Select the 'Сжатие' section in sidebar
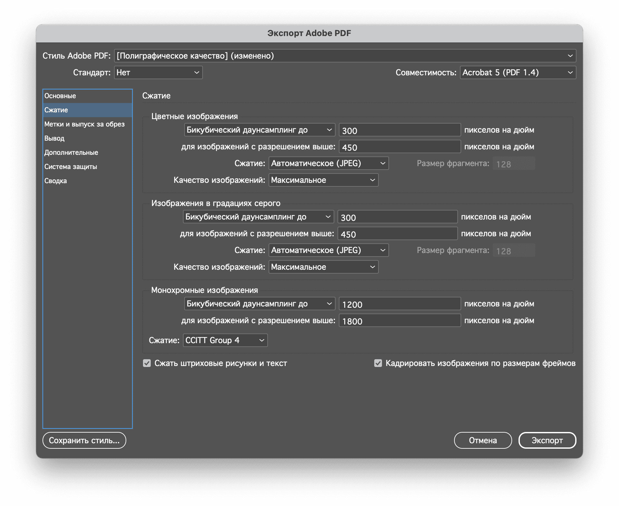619x506 pixels. point(87,110)
